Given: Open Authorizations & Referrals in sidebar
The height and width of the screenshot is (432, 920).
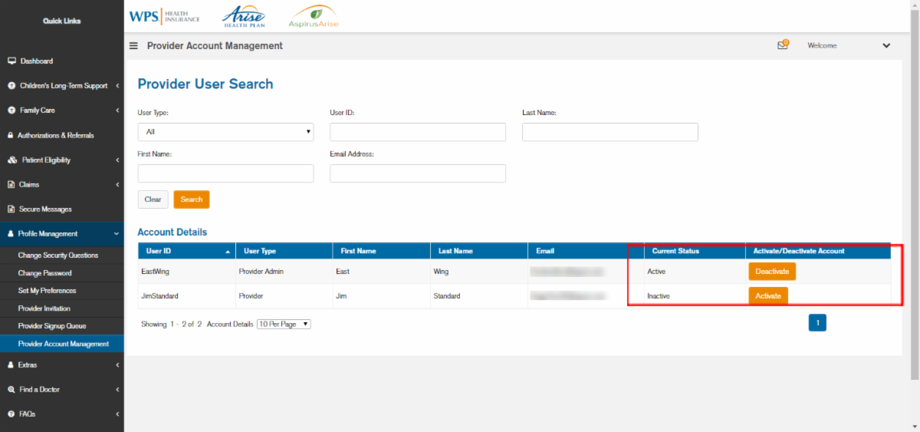Looking at the screenshot, I should 55,135.
